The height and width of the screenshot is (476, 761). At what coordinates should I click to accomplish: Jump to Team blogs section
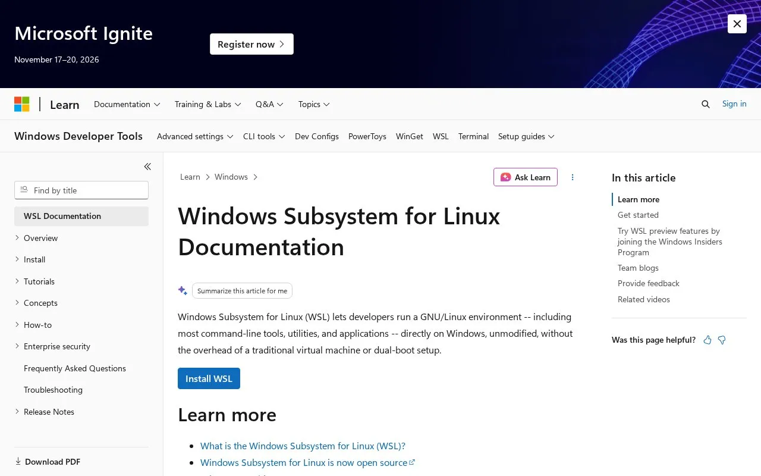638,268
